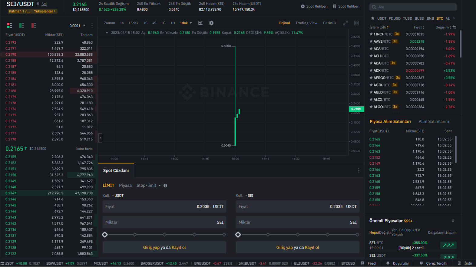Sort pair list by Fiyat
Viewport: 476px width, 267px height.
[419, 27]
